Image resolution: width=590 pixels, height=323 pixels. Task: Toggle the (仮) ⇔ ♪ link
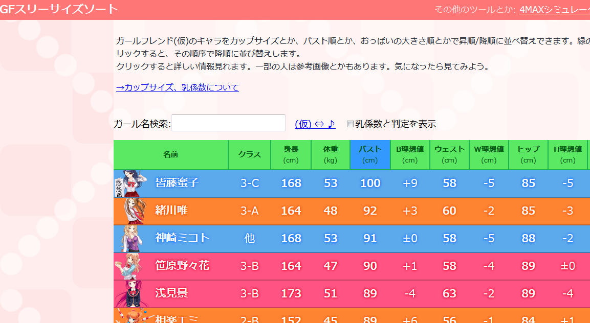click(x=315, y=124)
